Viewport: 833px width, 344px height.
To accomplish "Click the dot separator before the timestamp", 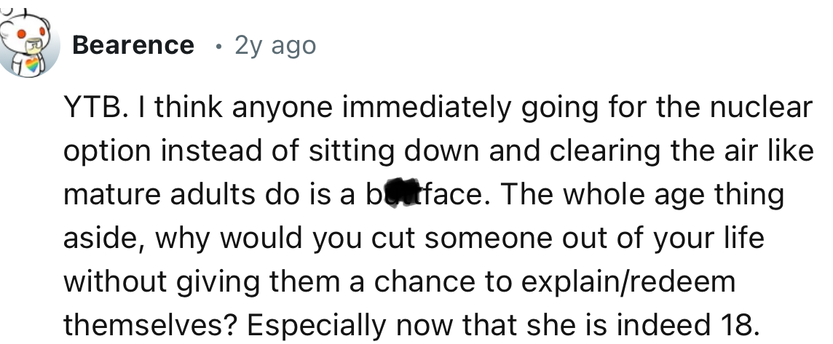I will click(x=219, y=47).
